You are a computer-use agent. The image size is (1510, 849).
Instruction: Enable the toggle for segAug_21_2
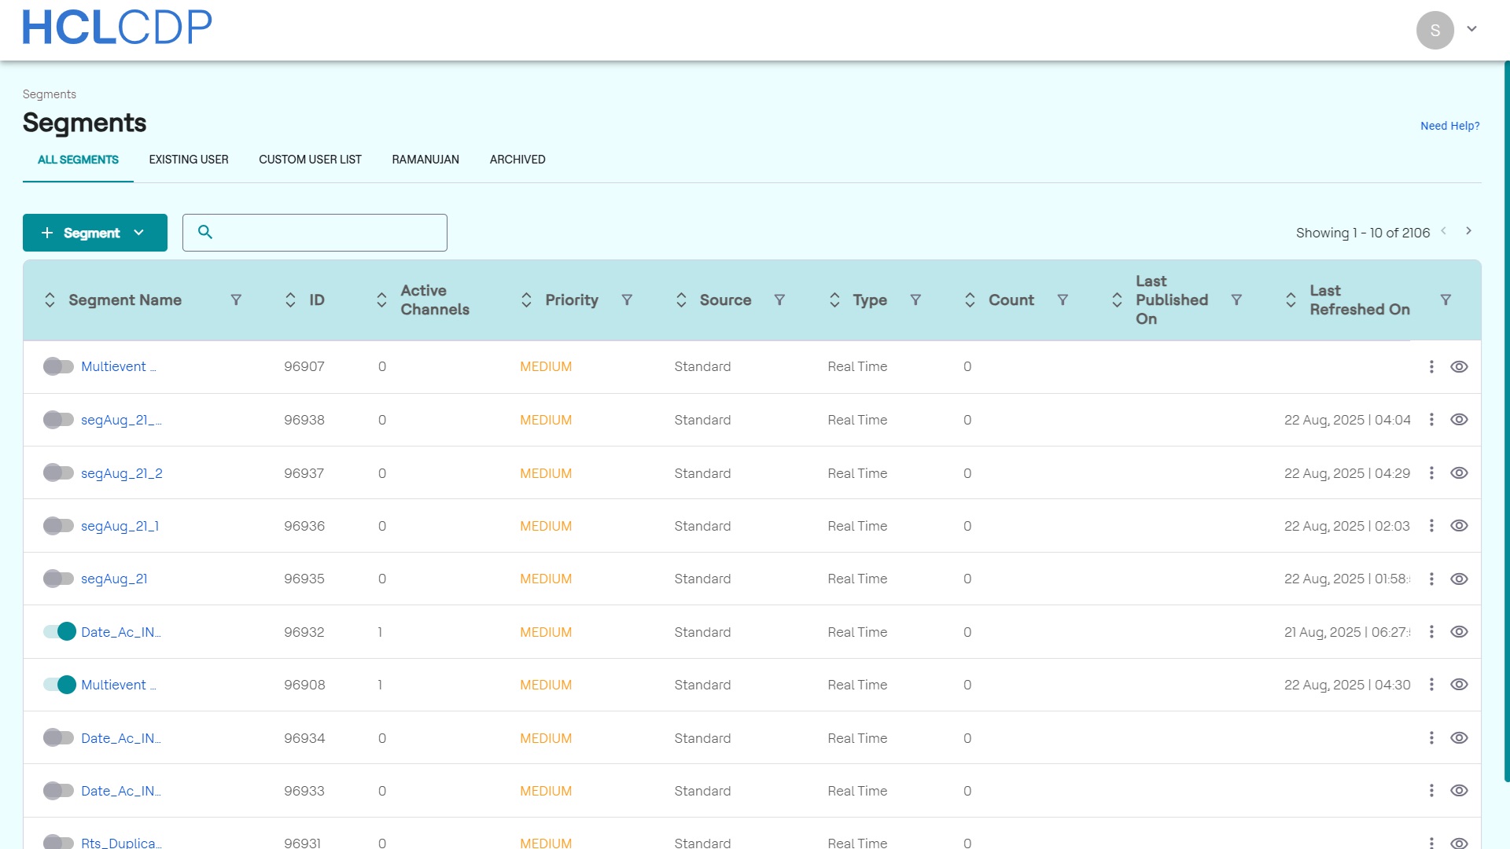click(x=58, y=473)
